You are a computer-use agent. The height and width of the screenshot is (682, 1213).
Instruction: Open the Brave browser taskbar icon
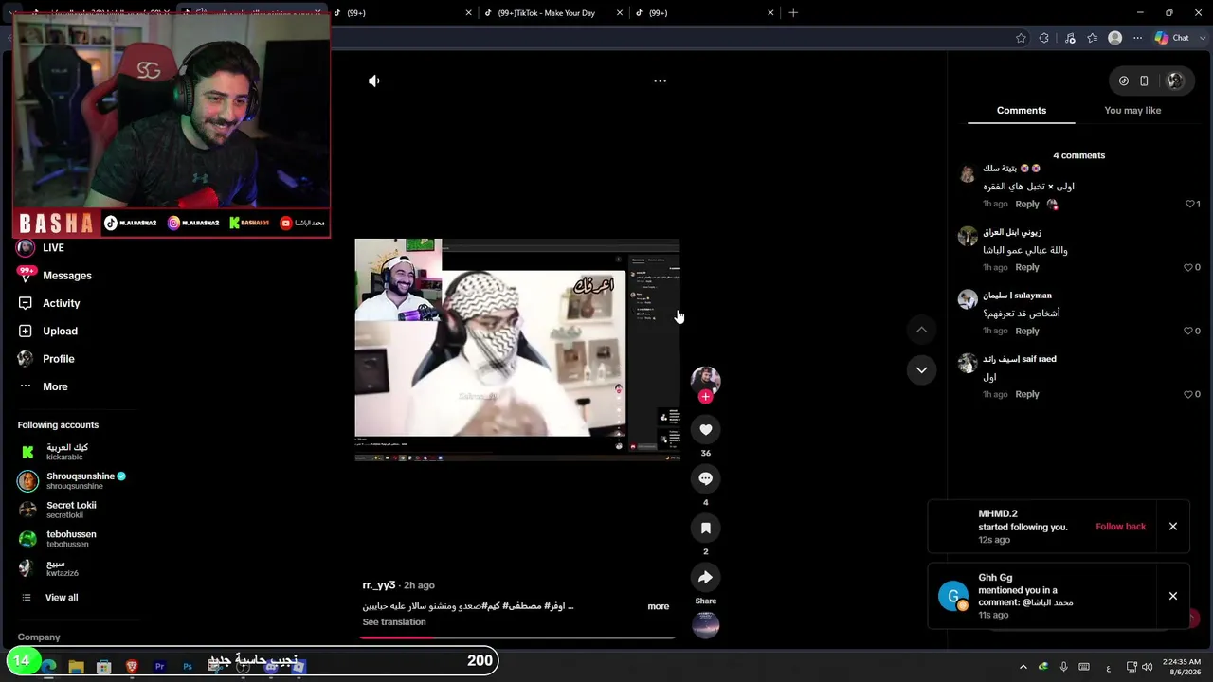132,667
